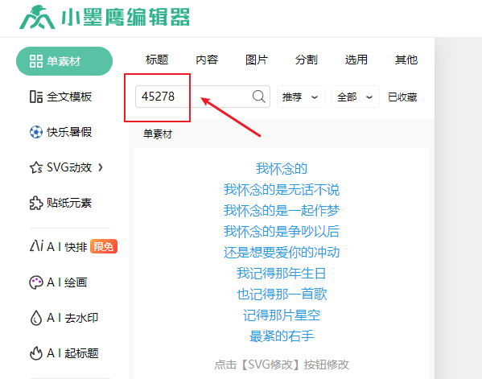
Task: Click the line 我怀念的是一起作梦
Action: coord(282,210)
